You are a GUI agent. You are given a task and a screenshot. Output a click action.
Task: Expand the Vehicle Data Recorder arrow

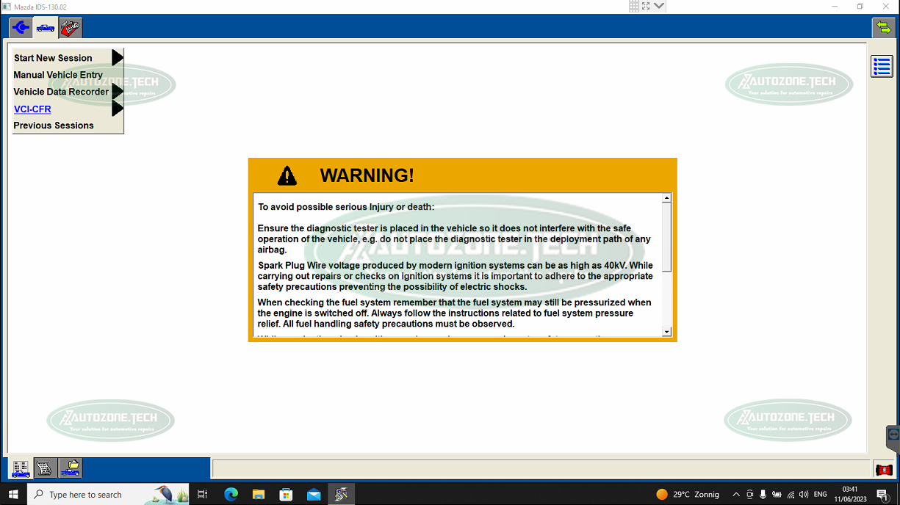pos(117,92)
